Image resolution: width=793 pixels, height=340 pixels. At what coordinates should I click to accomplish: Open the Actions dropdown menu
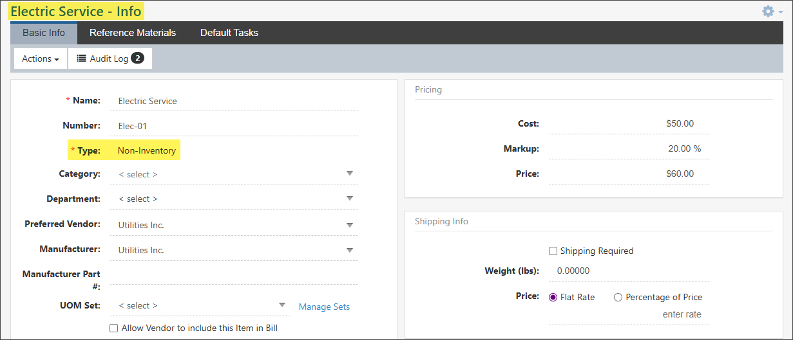41,58
